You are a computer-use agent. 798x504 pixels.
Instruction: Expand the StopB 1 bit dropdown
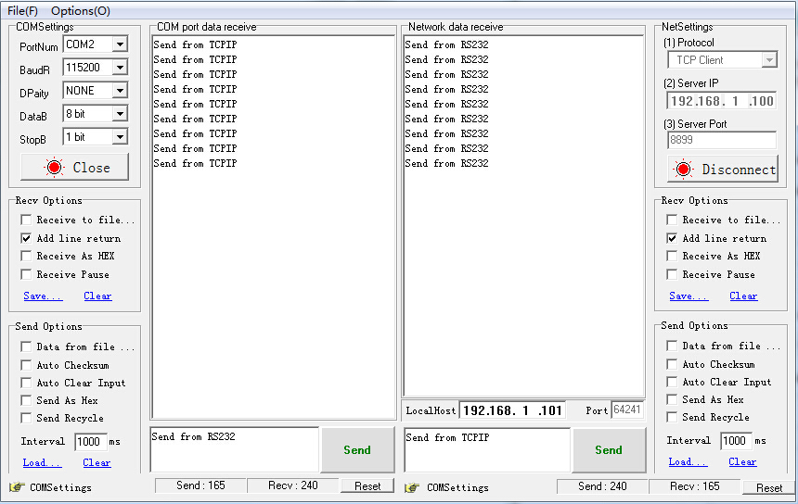coord(120,137)
